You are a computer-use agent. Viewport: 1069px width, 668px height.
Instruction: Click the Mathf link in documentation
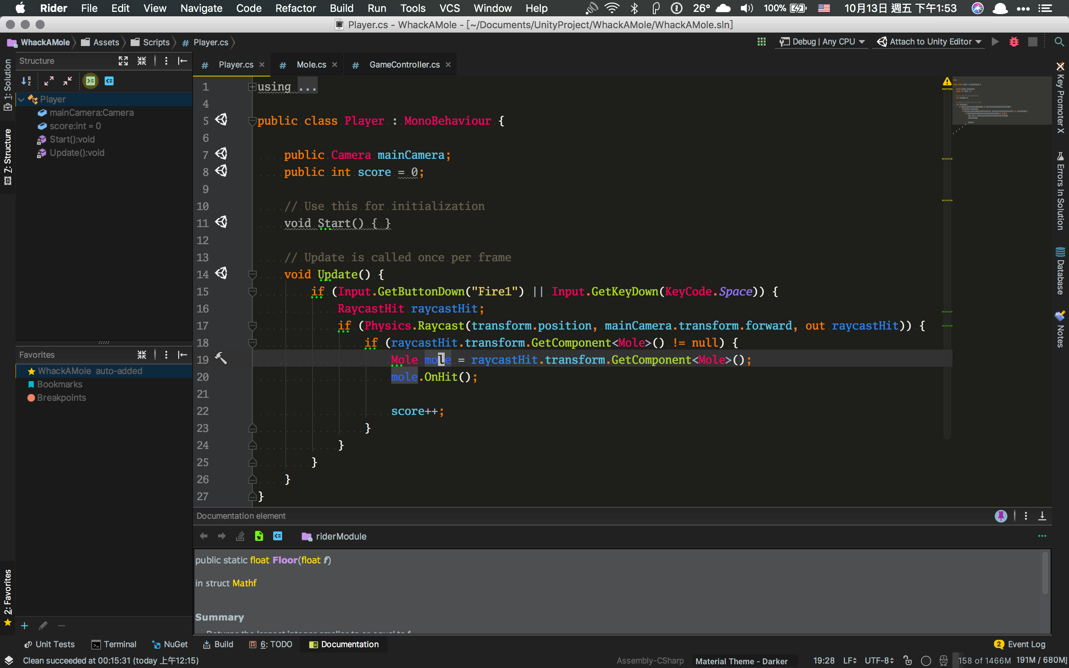pos(244,583)
